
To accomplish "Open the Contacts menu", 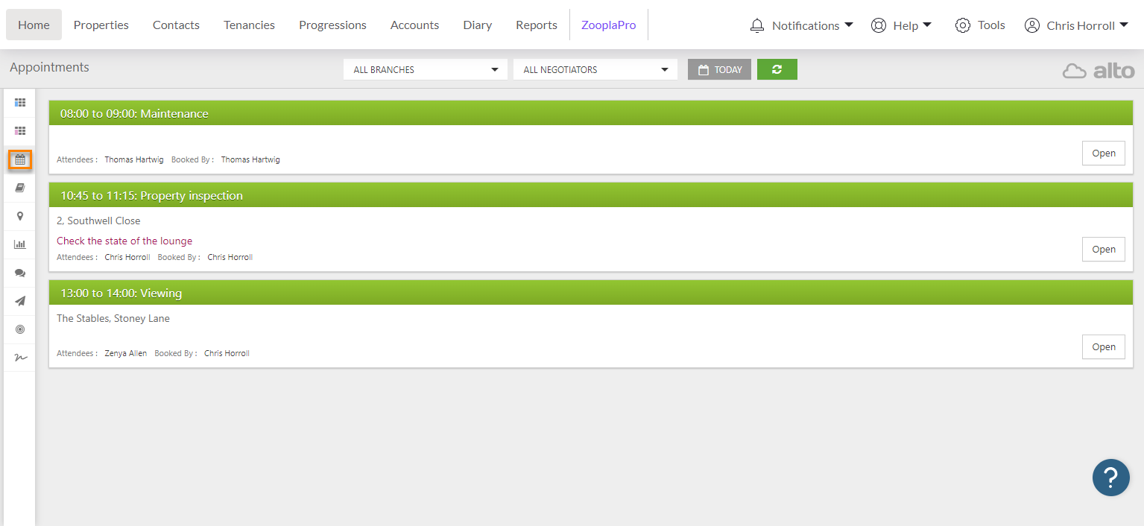I will pos(176,25).
